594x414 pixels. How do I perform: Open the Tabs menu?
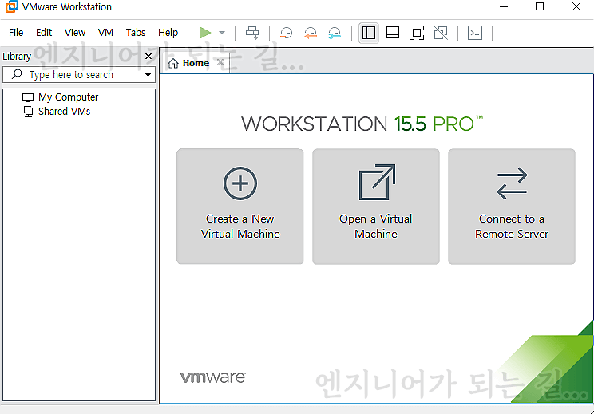(x=136, y=33)
